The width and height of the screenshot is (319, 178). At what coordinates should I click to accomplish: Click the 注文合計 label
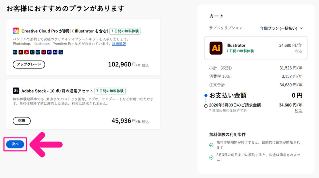click(217, 85)
